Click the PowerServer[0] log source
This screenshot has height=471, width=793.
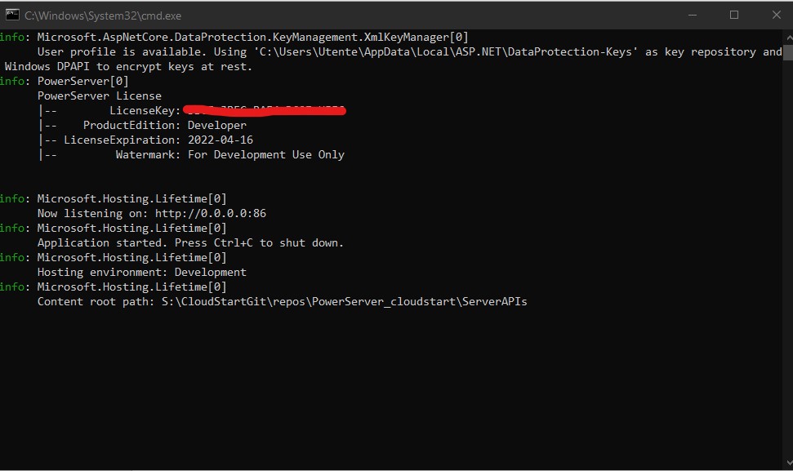(82, 82)
